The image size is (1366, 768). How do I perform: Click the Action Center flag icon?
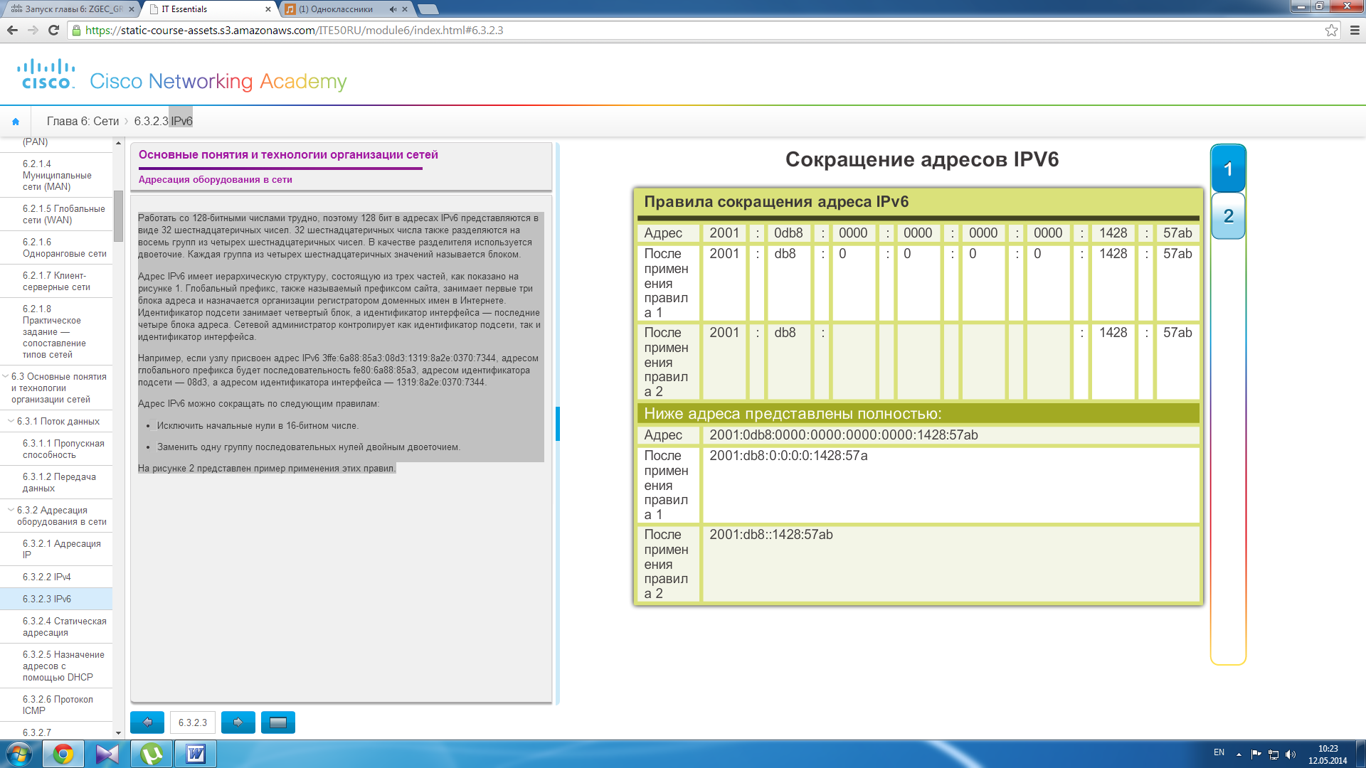tap(1256, 754)
